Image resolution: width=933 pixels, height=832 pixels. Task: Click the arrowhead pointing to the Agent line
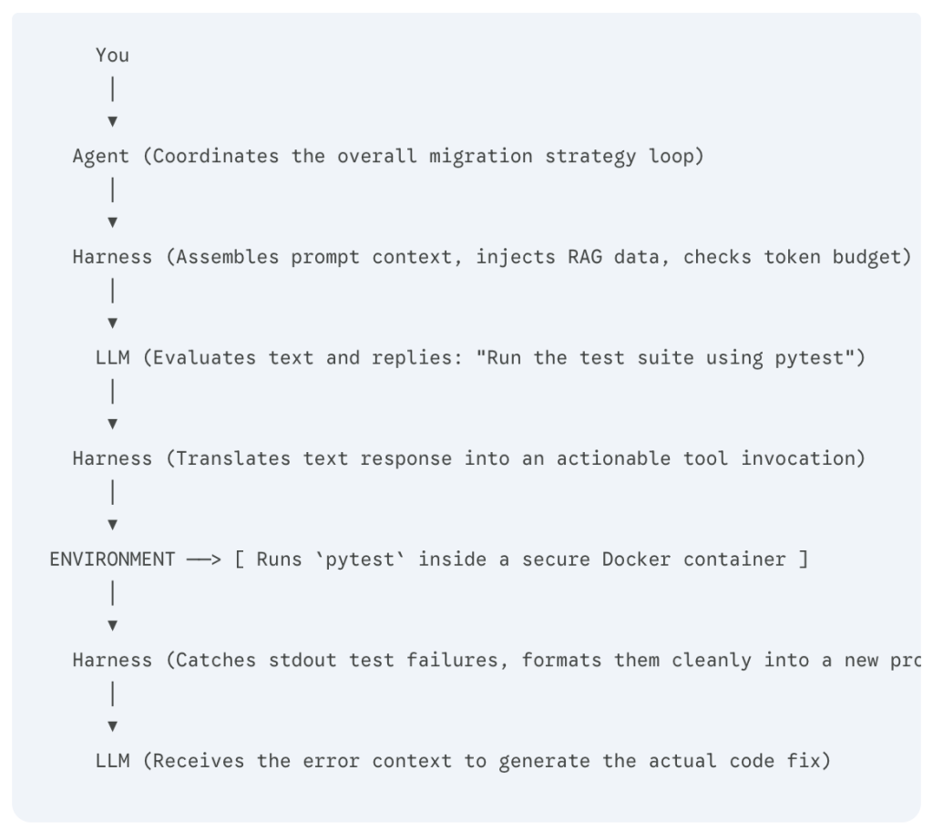[x=112, y=121]
